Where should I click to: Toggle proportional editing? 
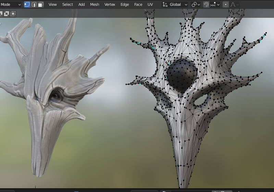[x=226, y=4]
